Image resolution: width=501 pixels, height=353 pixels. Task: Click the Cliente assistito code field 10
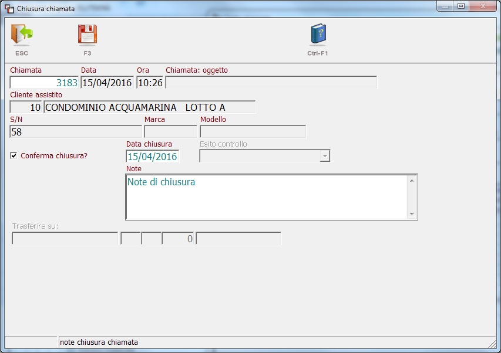tap(26, 107)
